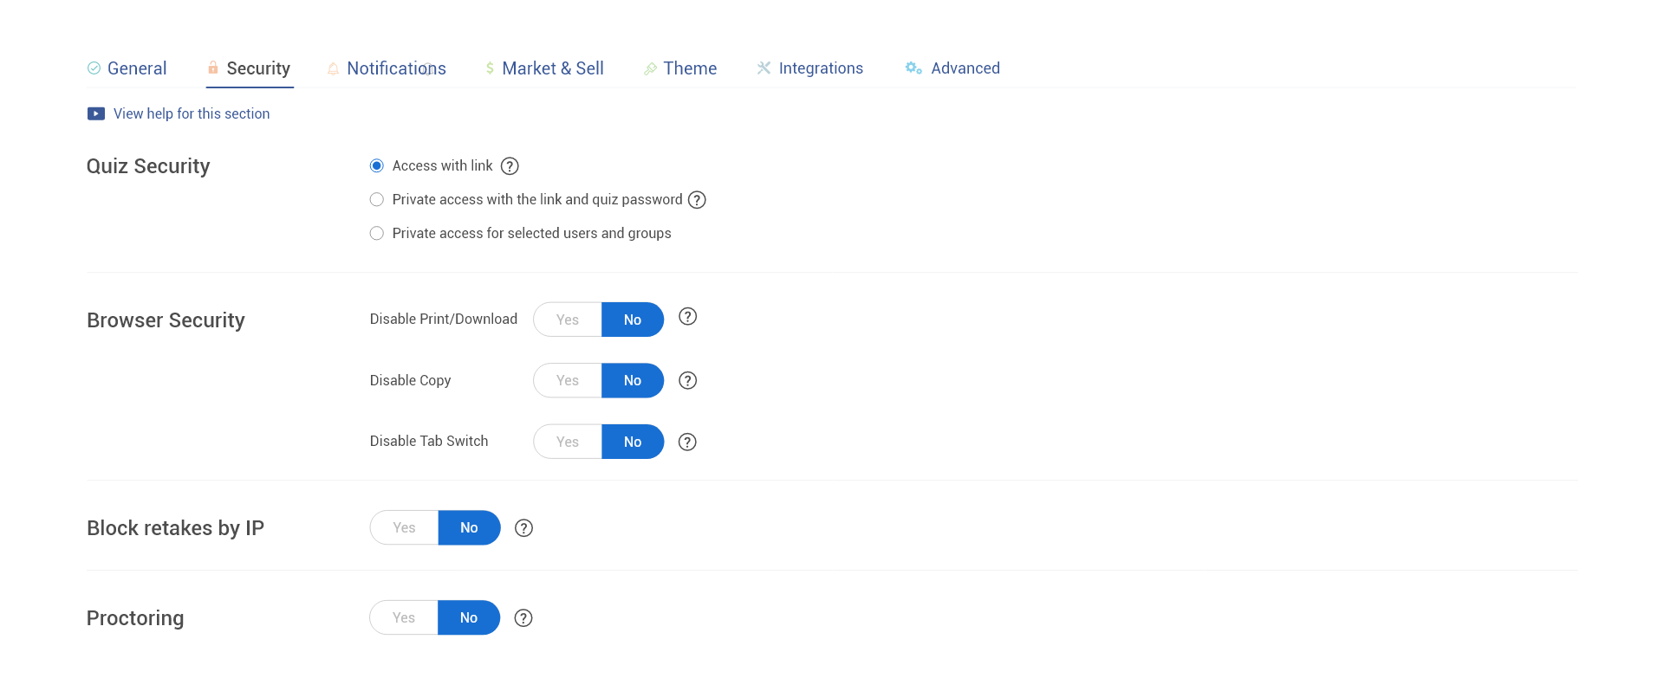1664x691 pixels.
Task: Click help icon next to Access with link
Action: coord(510,166)
